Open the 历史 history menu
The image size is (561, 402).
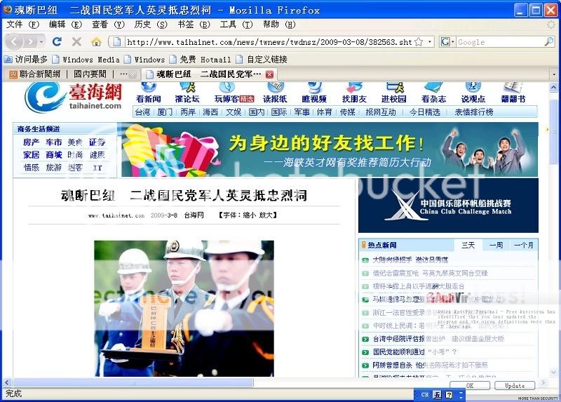tap(147, 24)
